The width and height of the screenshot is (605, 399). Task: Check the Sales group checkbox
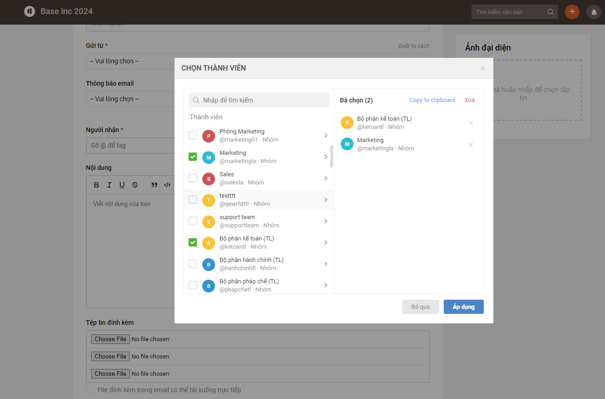[193, 178]
